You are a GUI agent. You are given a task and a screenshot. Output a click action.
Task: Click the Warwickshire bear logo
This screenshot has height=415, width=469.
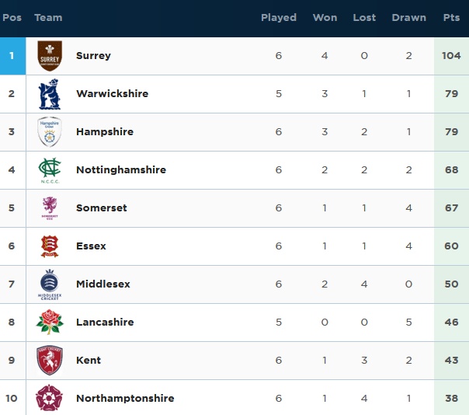(x=50, y=94)
